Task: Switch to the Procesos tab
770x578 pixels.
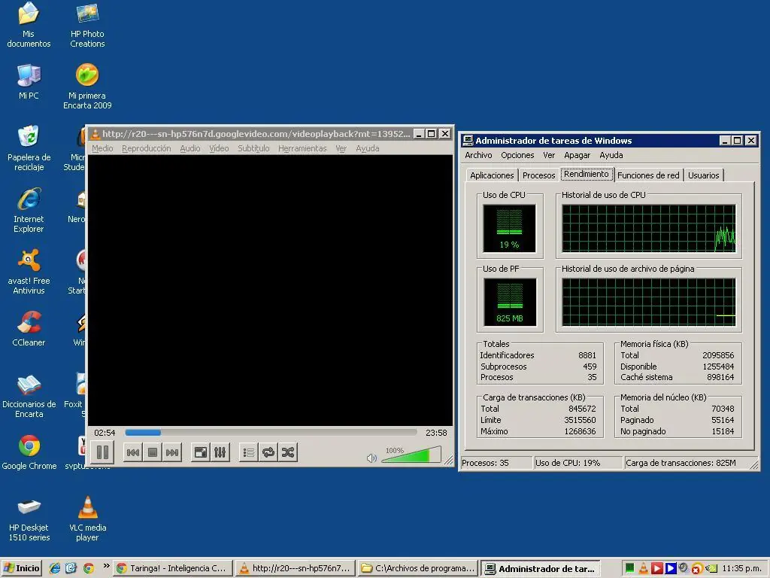Action: [538, 175]
